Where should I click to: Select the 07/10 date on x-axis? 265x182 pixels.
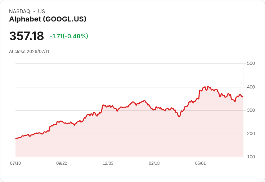[x=15, y=163]
